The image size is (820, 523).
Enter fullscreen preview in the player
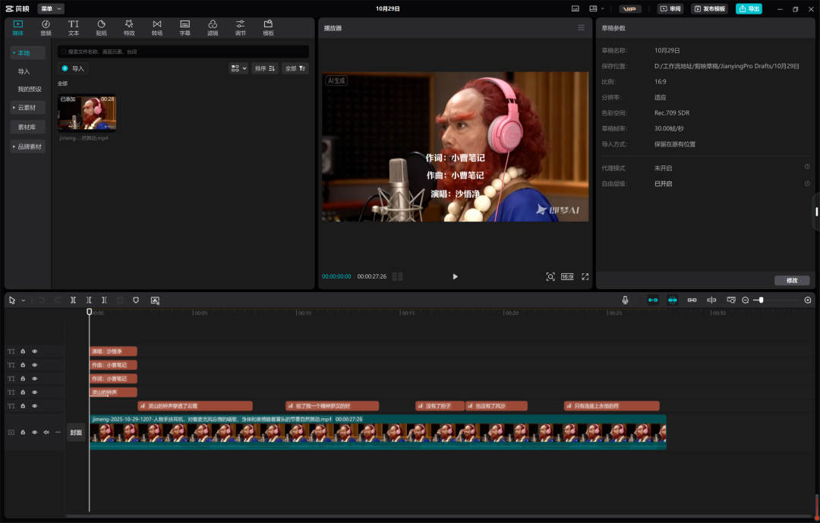585,277
